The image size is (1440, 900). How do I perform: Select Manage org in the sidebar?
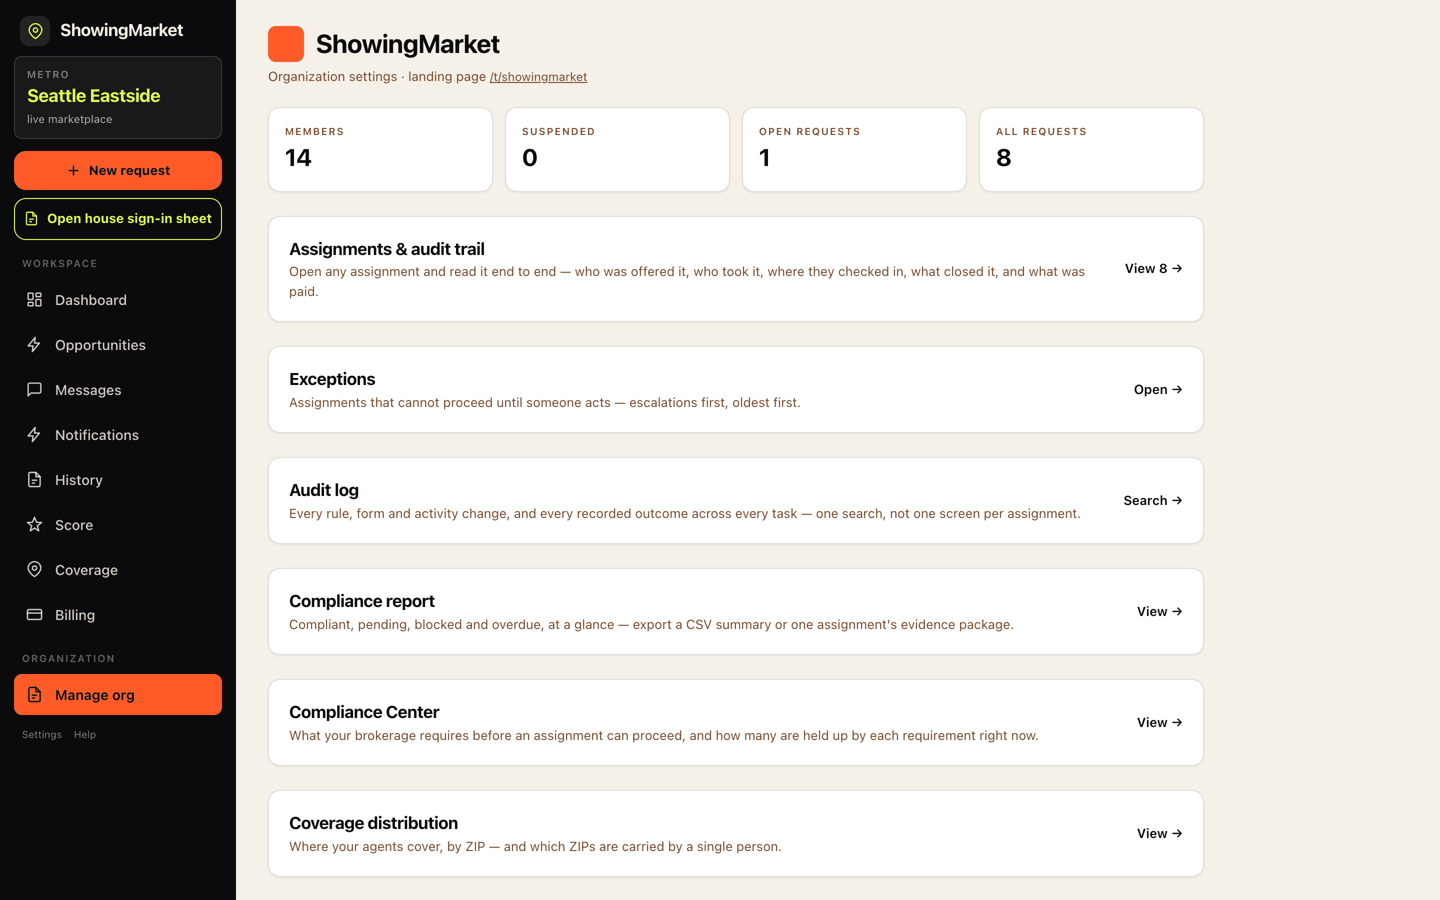pos(118,694)
